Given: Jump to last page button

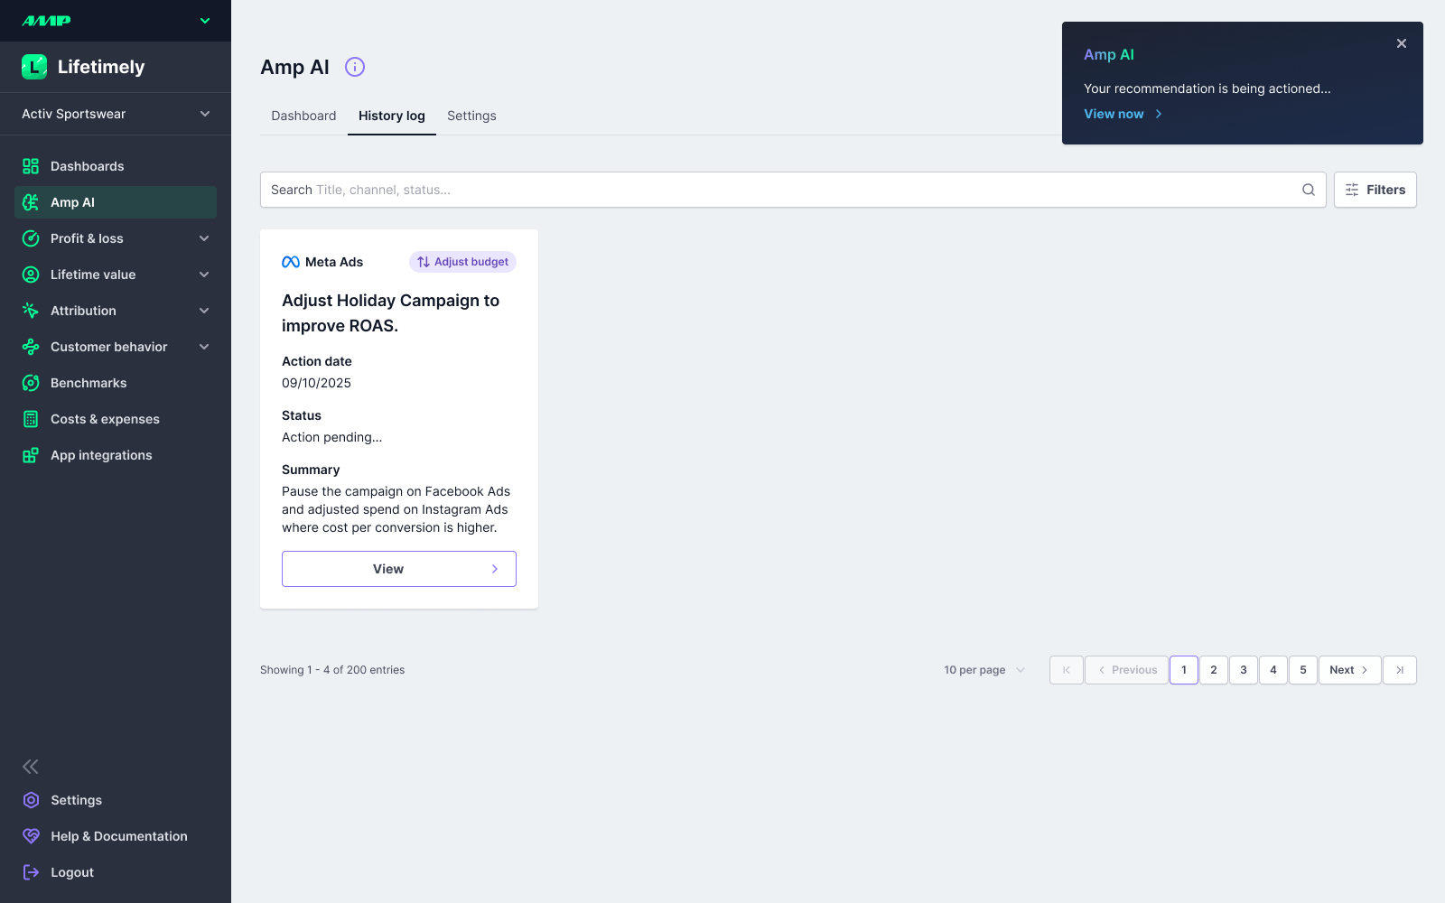Looking at the screenshot, I should [x=1400, y=670].
